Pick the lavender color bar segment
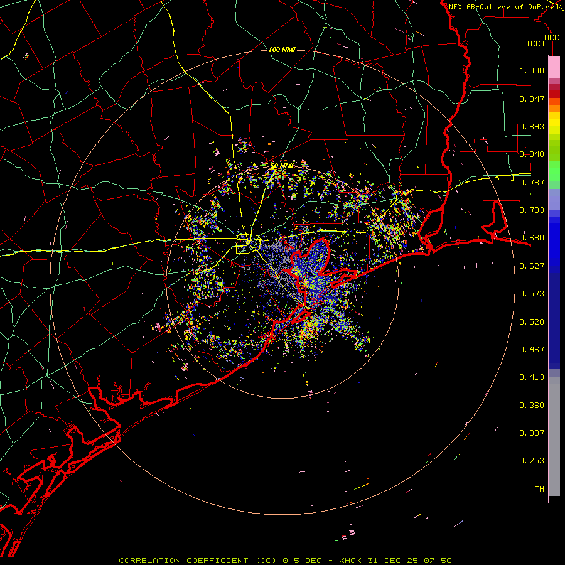Image resolution: width=565 pixels, height=565 pixels. [x=554, y=199]
